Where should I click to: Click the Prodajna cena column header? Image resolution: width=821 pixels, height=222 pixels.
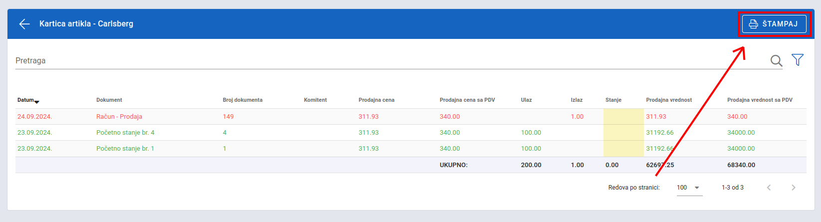pyautogui.click(x=377, y=100)
